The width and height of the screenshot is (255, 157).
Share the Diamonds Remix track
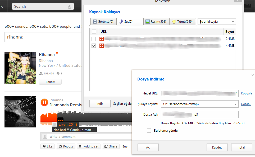click(111, 146)
